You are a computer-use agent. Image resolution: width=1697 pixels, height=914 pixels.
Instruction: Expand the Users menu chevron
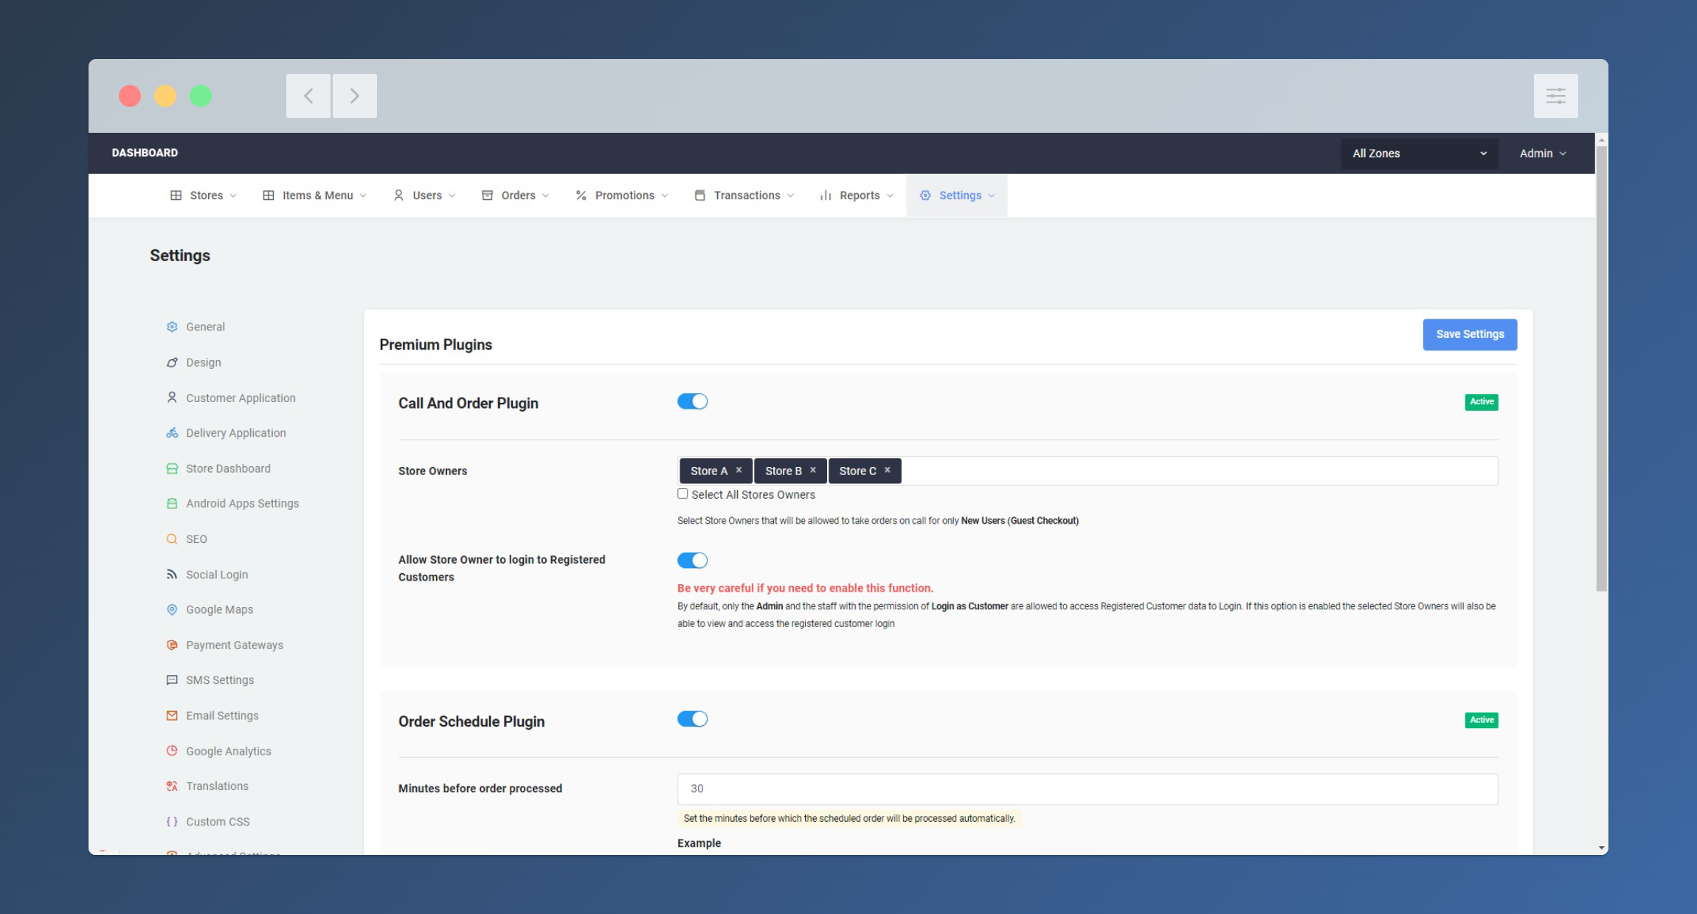452,195
